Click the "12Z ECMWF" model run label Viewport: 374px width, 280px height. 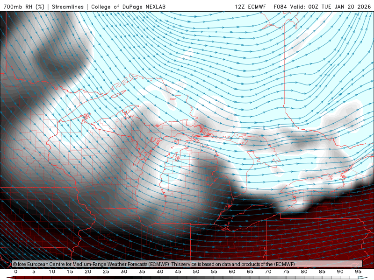tap(250, 7)
